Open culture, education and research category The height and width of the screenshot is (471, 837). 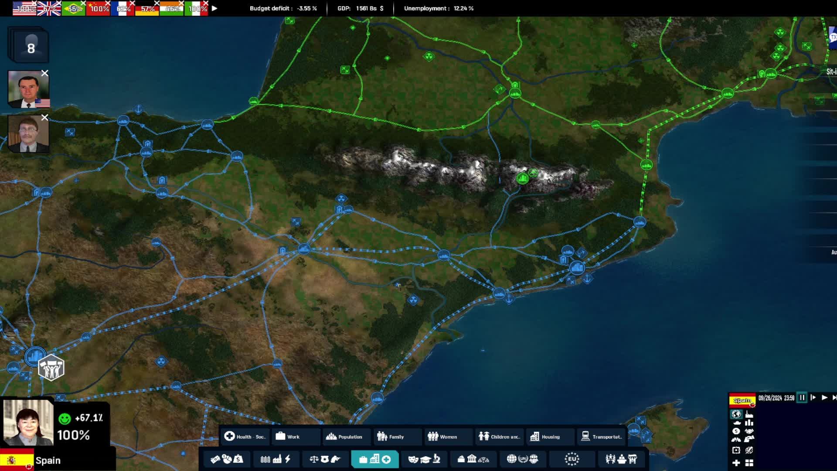pyautogui.click(x=424, y=459)
